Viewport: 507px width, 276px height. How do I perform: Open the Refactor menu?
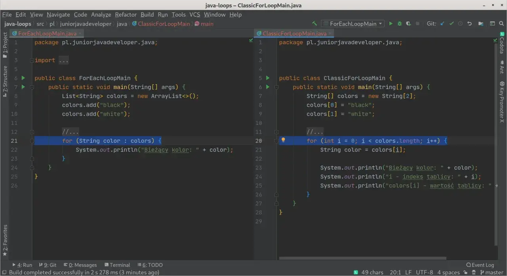pos(126,15)
